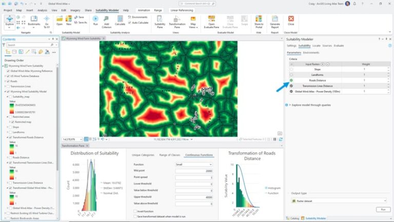394x222 pixels.
Task: Choose Save As for the suitability model
Action: [81, 23]
